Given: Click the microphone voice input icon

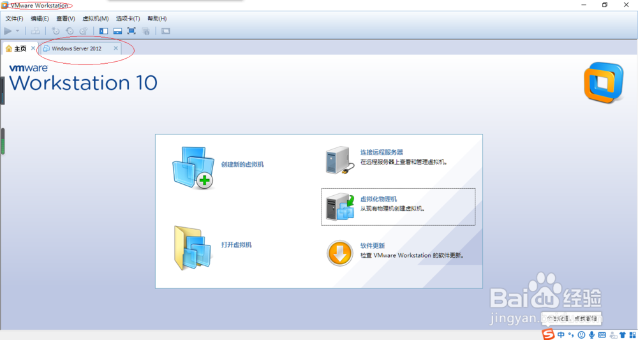Looking at the screenshot, I should (591, 335).
